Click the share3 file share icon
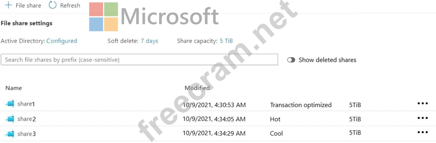This screenshot has height=143, width=436. (10, 134)
